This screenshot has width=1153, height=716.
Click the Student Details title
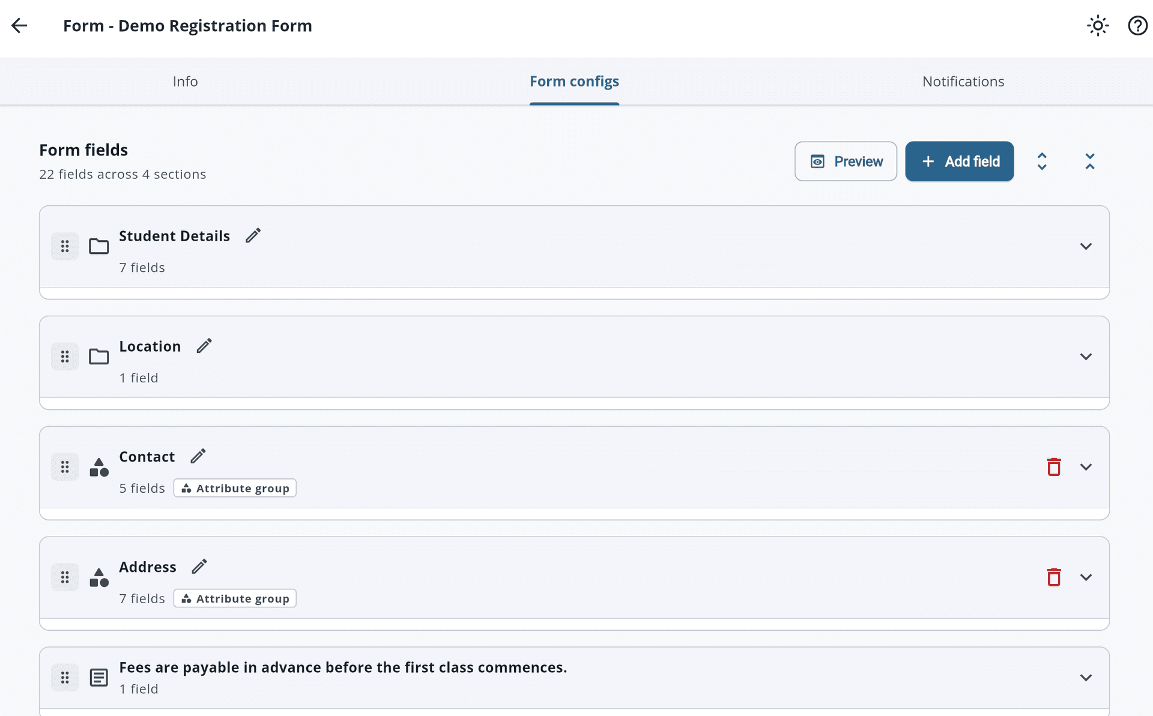point(174,236)
